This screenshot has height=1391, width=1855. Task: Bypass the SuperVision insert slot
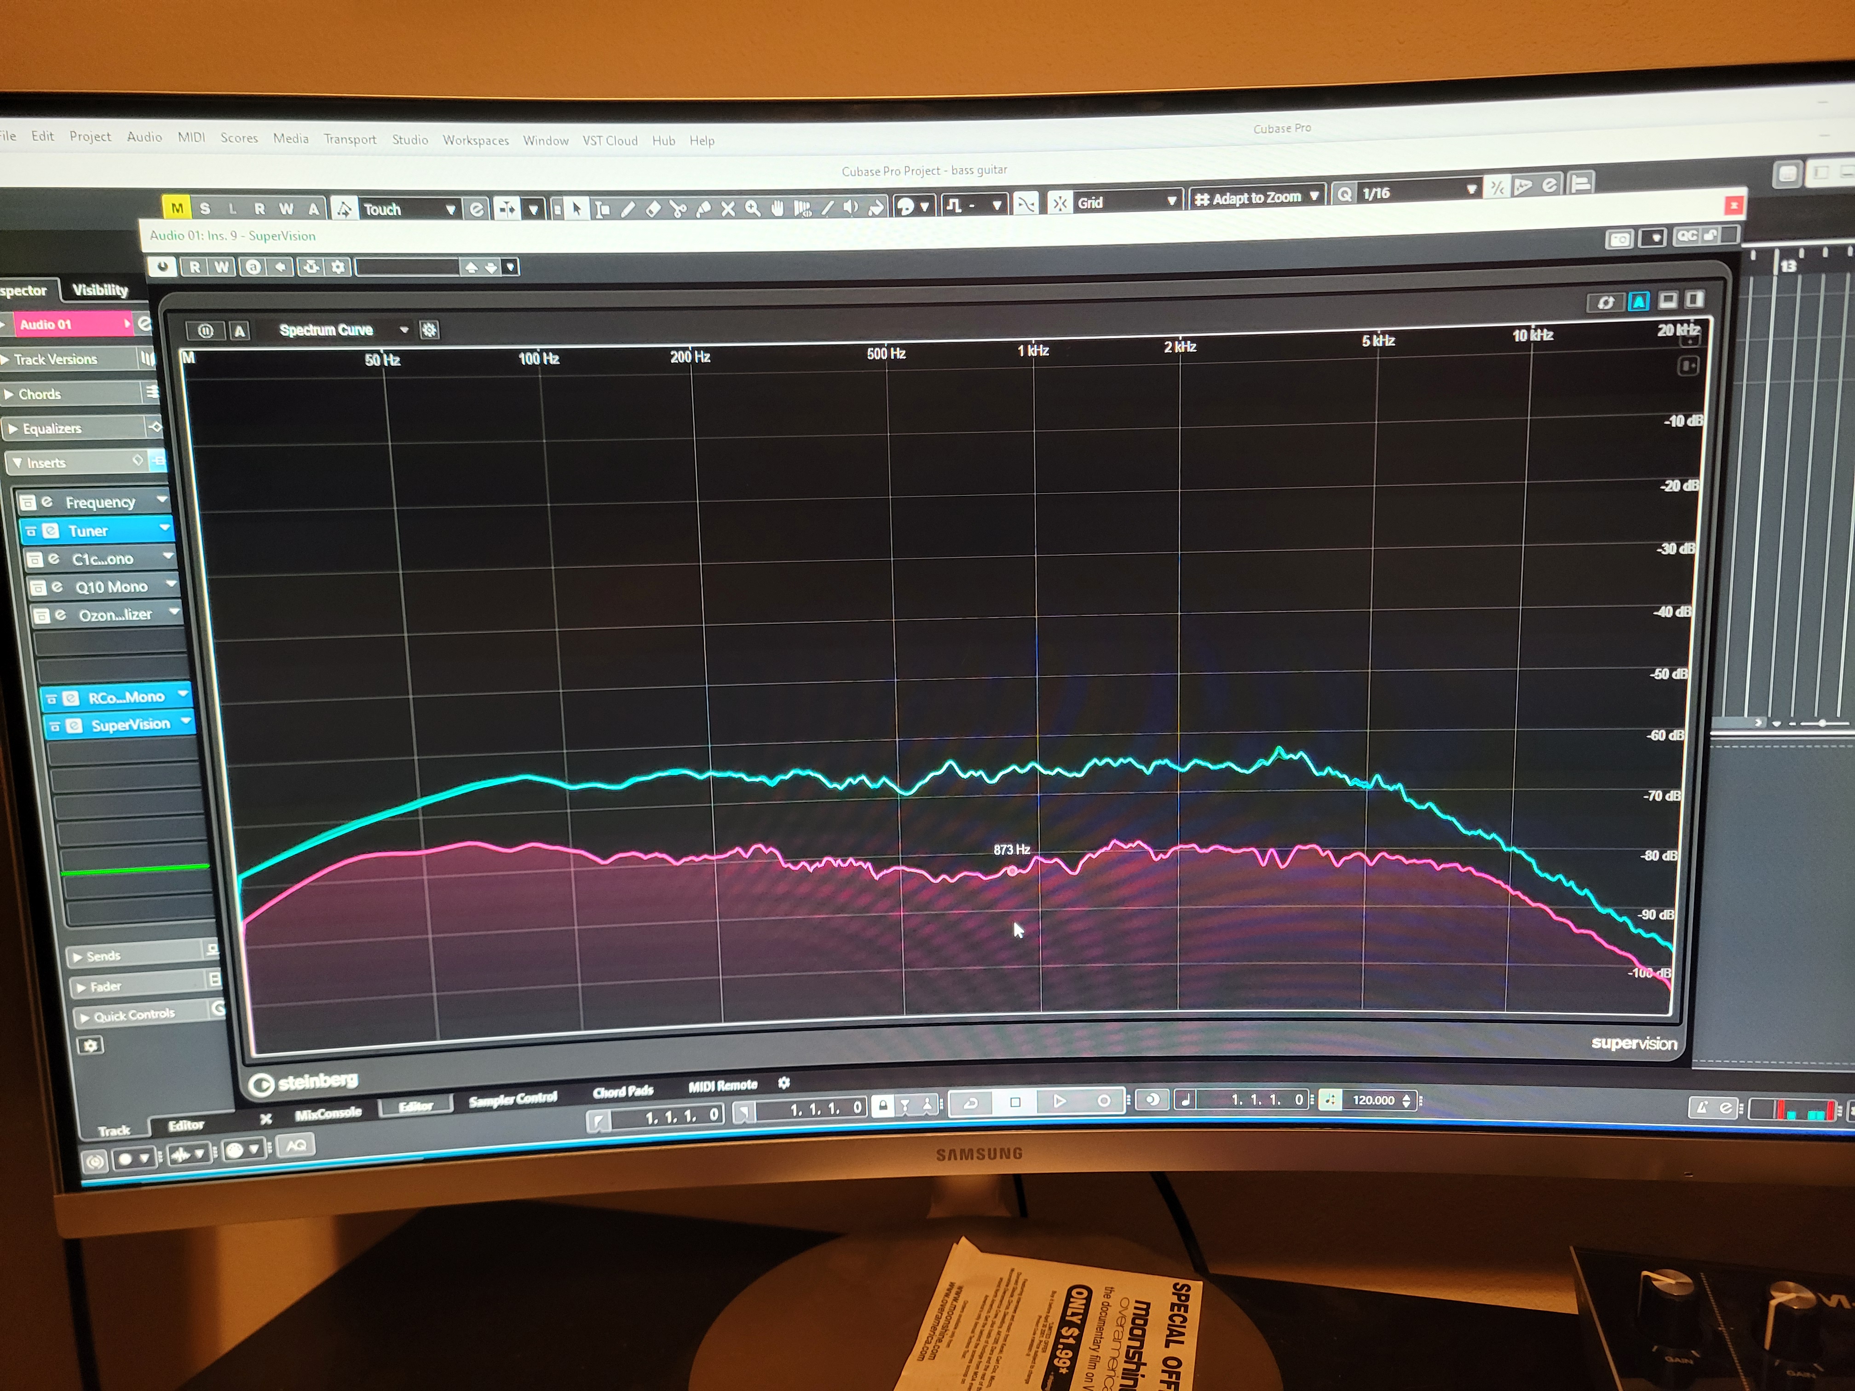click(x=54, y=726)
